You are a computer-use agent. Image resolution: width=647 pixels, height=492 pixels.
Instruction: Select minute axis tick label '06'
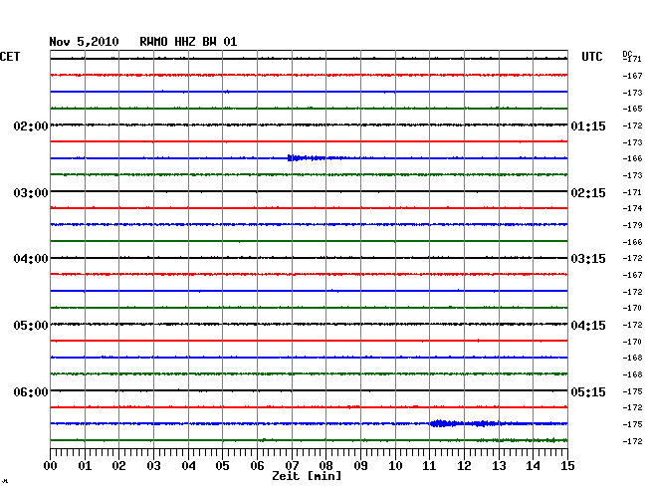click(257, 465)
